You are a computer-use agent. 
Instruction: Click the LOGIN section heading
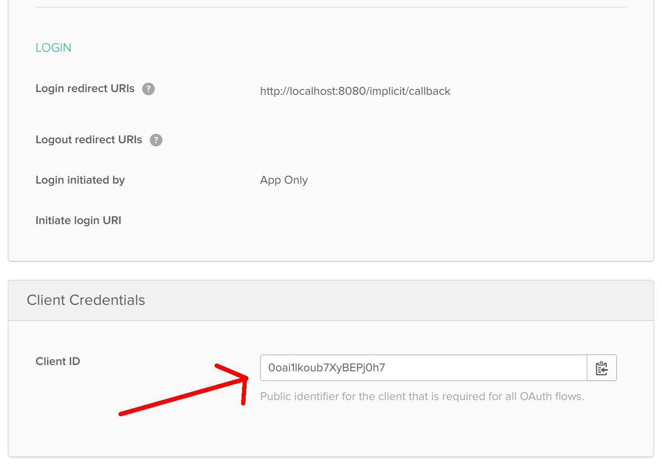tap(53, 48)
